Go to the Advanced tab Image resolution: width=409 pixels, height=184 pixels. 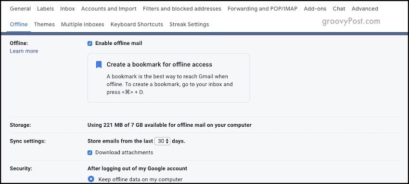(365, 9)
